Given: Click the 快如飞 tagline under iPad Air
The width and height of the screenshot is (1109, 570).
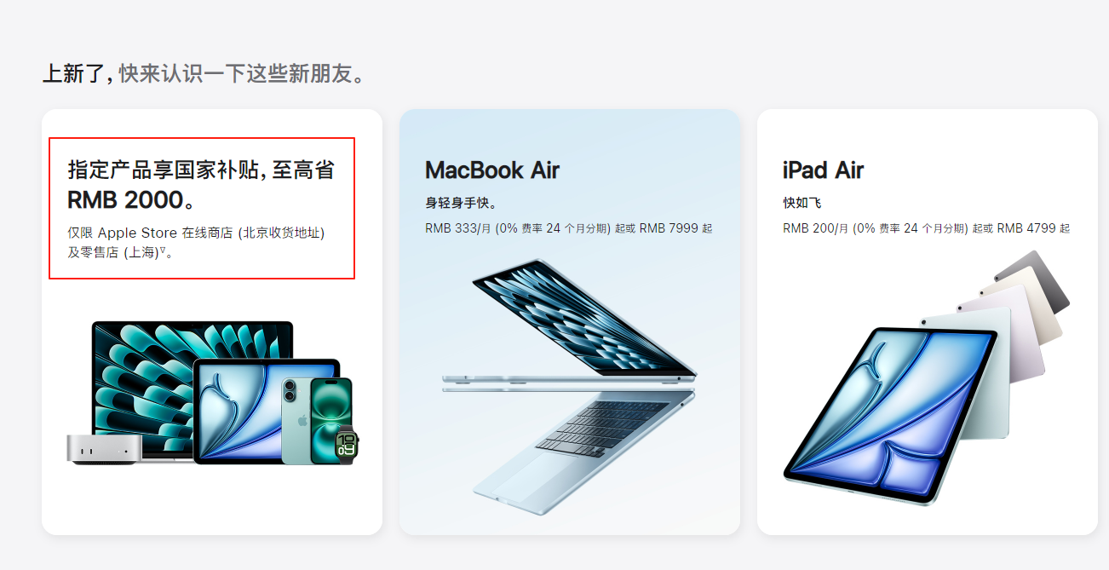Looking at the screenshot, I should 802,203.
